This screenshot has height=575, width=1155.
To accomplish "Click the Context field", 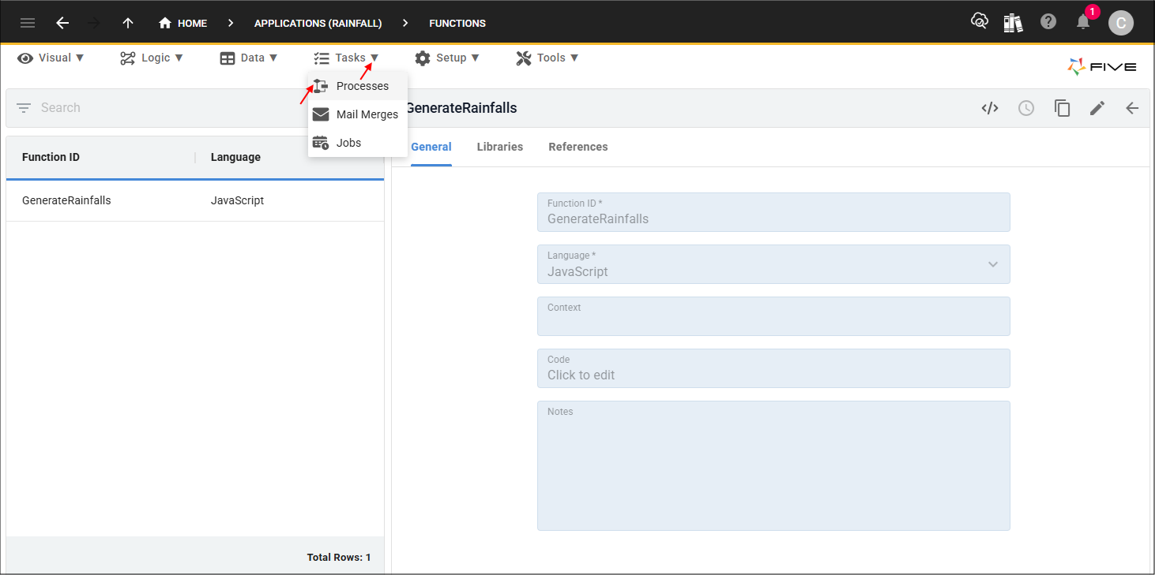I will 773,316.
